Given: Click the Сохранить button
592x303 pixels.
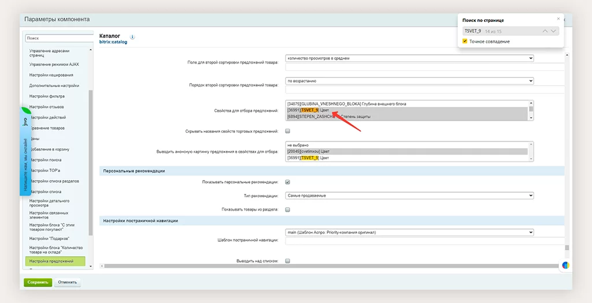Looking at the screenshot, I should coord(38,282).
